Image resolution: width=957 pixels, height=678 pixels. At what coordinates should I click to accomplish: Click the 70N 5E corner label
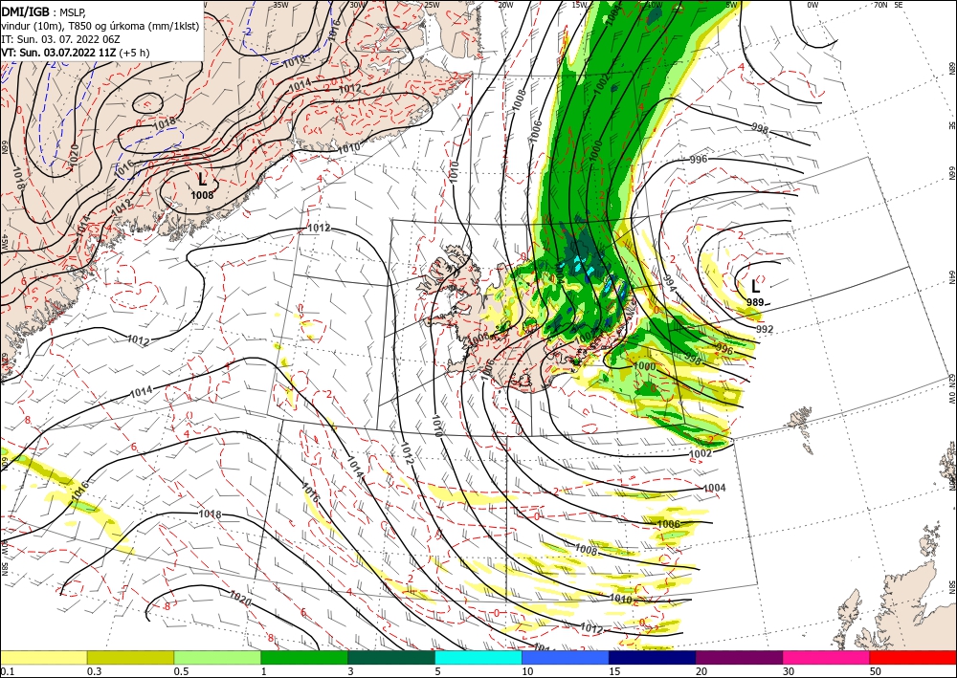[888, 4]
